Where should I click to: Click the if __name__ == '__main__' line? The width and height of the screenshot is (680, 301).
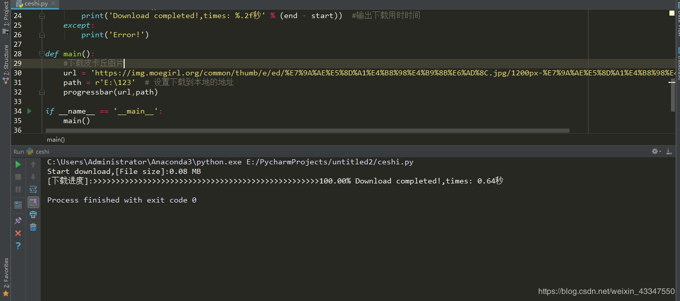104,111
